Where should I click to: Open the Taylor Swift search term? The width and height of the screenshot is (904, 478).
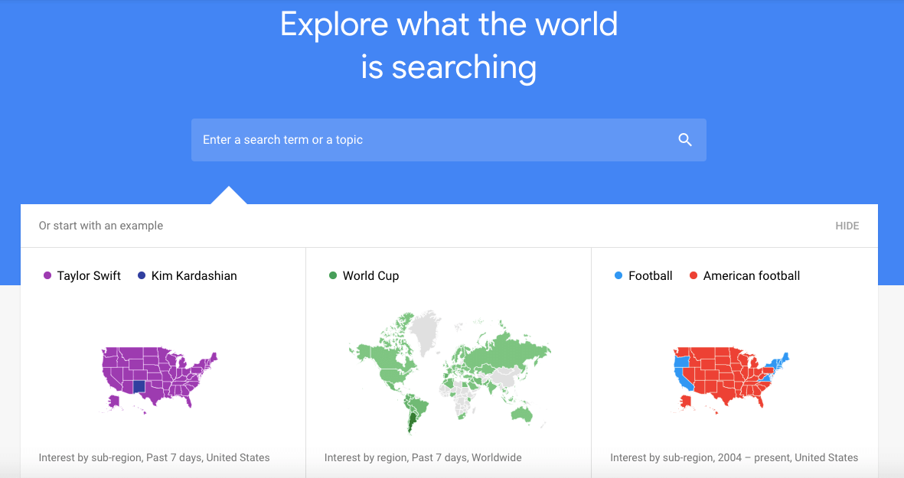pos(89,276)
